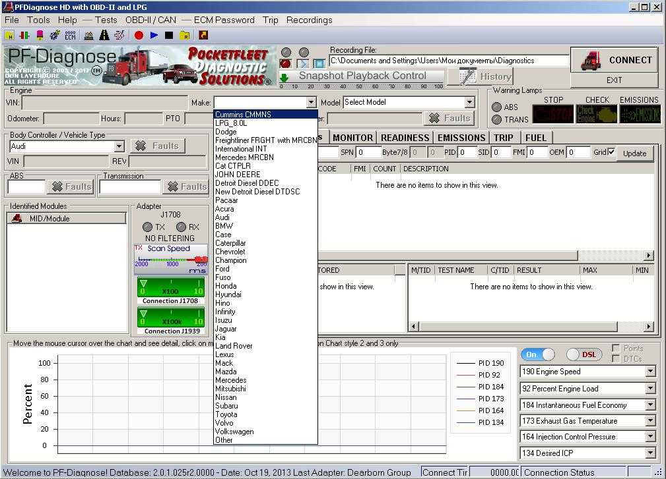Screen dimensions: 666x479
Task: Start recording with red circle toolbar icon
Action: 139,36
